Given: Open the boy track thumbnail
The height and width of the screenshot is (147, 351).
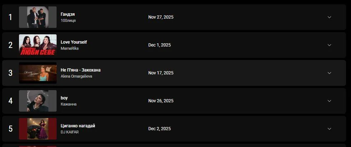Looking at the screenshot, I should coord(38,101).
